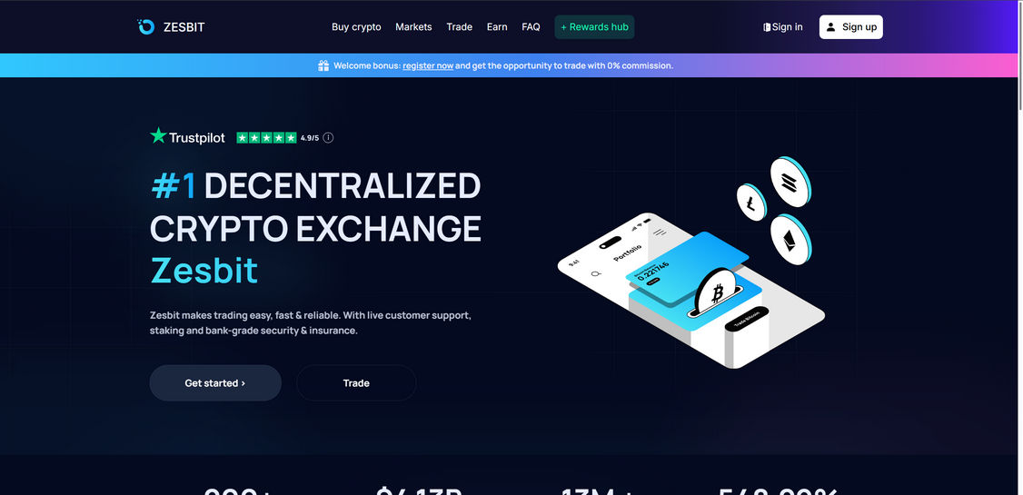This screenshot has height=495, width=1023.
Task: Click the Litecoin coin icon
Action: [751, 202]
